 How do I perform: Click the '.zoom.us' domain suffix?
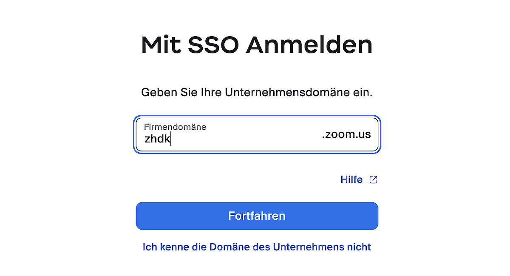click(x=346, y=135)
